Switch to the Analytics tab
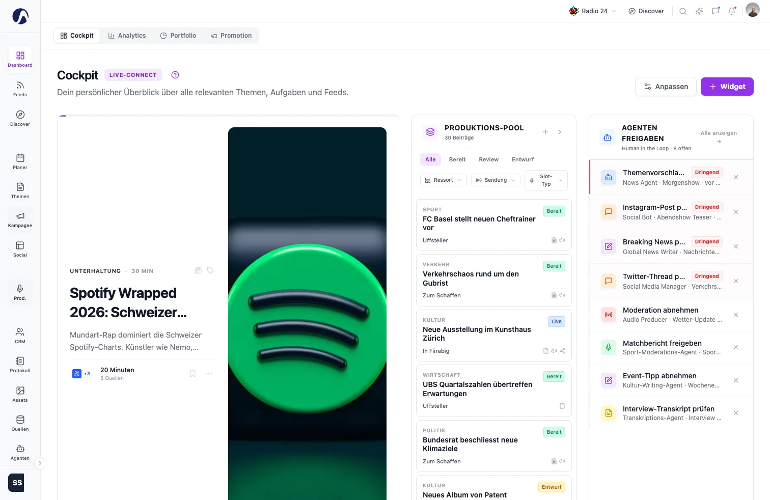This screenshot has height=500, width=770. (x=127, y=36)
